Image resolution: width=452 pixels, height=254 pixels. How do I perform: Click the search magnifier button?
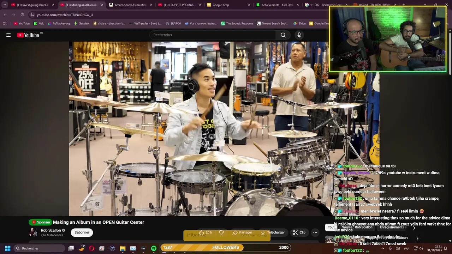pos(283,35)
